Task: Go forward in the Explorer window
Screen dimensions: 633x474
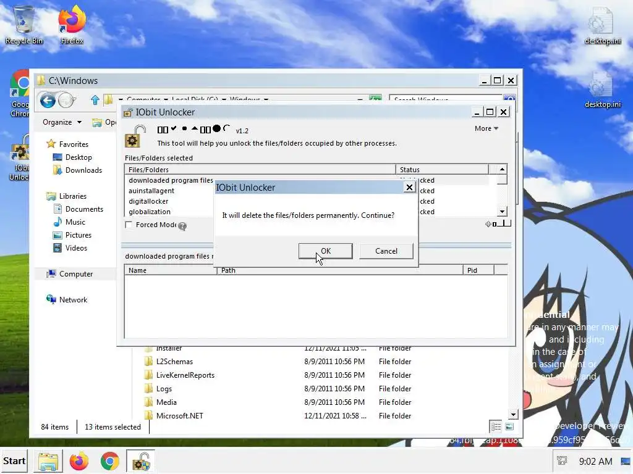Action: coord(67,101)
